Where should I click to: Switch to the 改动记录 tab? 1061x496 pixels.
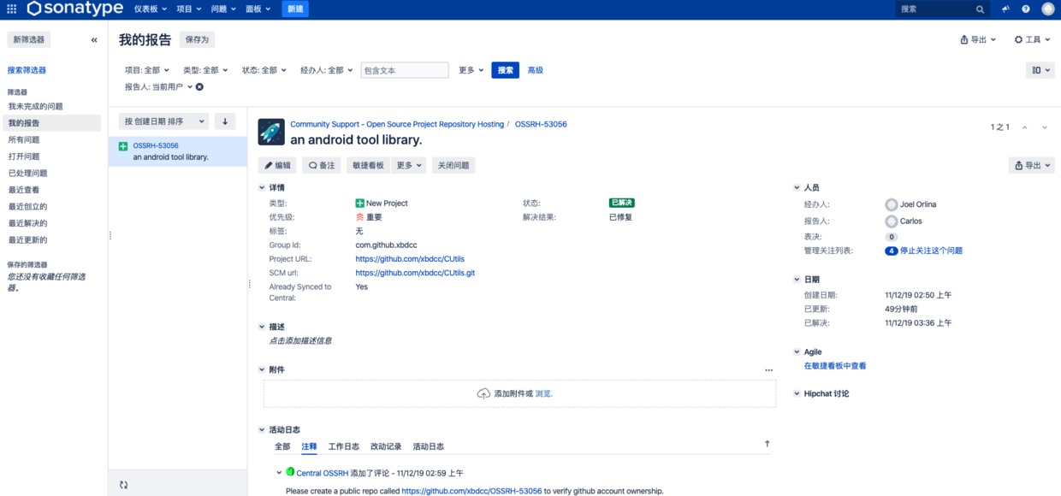coord(386,446)
